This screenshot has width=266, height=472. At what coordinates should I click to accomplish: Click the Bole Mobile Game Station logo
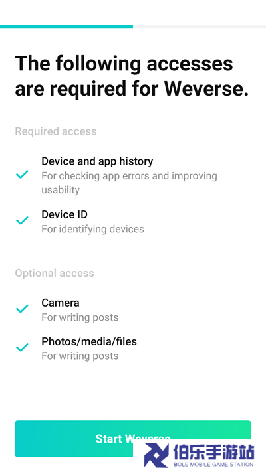click(x=156, y=455)
